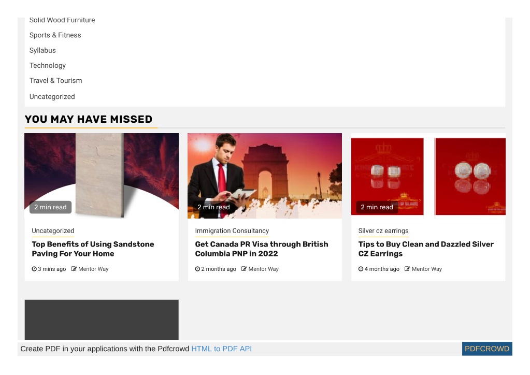Open the dark gray fourth article thumbnail
The height and width of the screenshot is (375, 530).
point(102,320)
